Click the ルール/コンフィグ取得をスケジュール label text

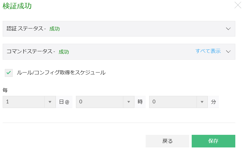click(61, 73)
